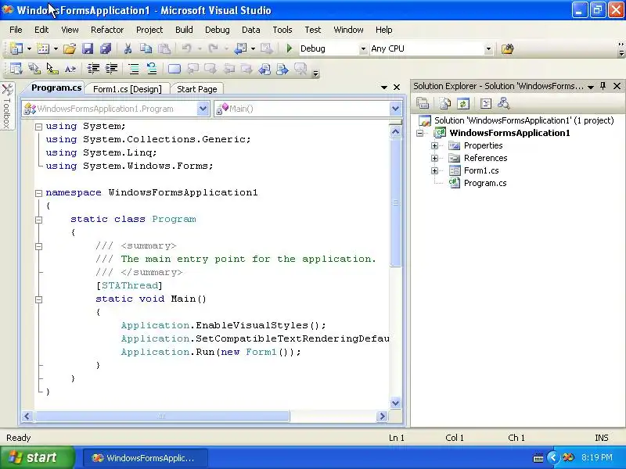Open the Debug configuration dropdown
The width and height of the screenshot is (626, 469).
363,48
